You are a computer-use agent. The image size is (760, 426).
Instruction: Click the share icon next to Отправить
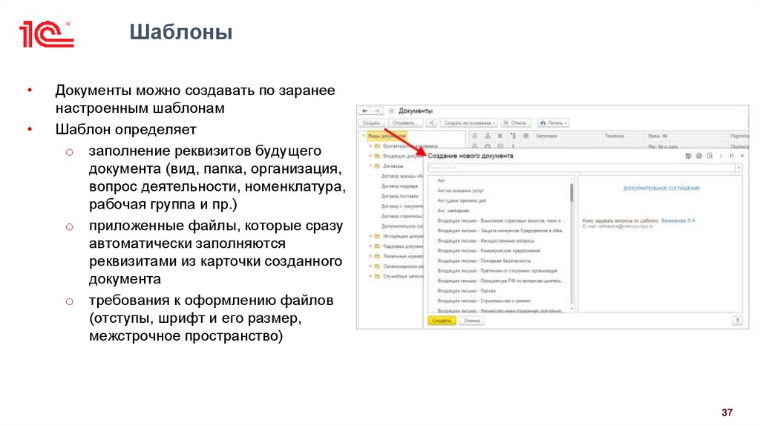click(x=431, y=123)
